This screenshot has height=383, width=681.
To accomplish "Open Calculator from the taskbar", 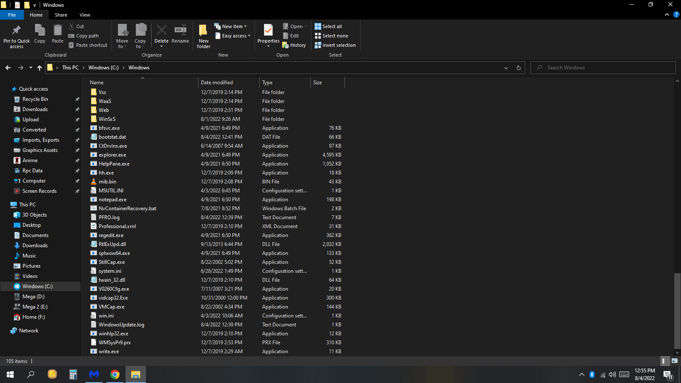I will pyautogui.click(x=73, y=374).
